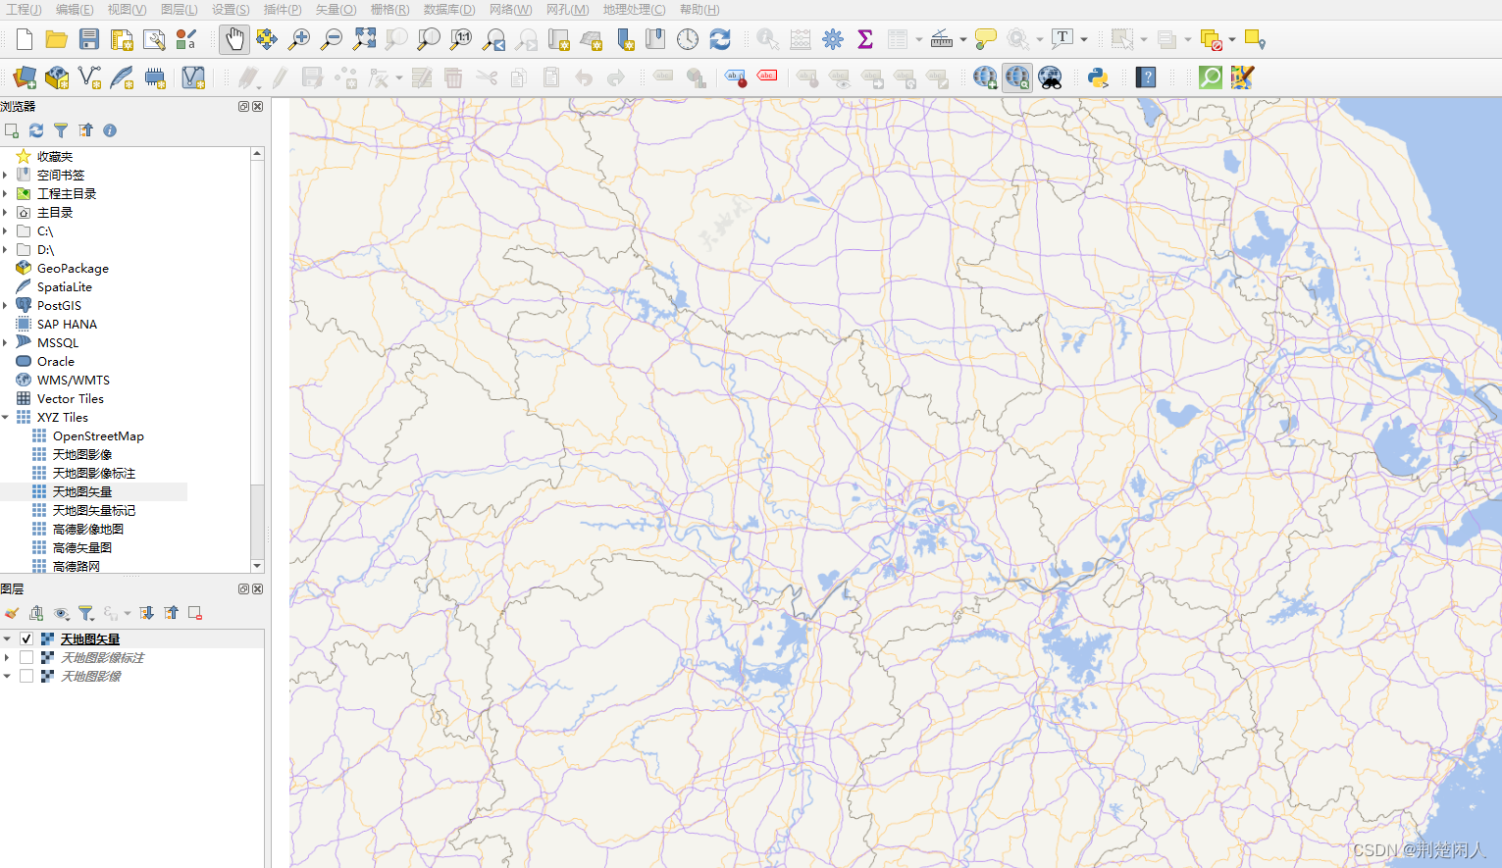The image size is (1502, 868).
Task: Open the 插件(P) menu
Action: pos(283,9)
